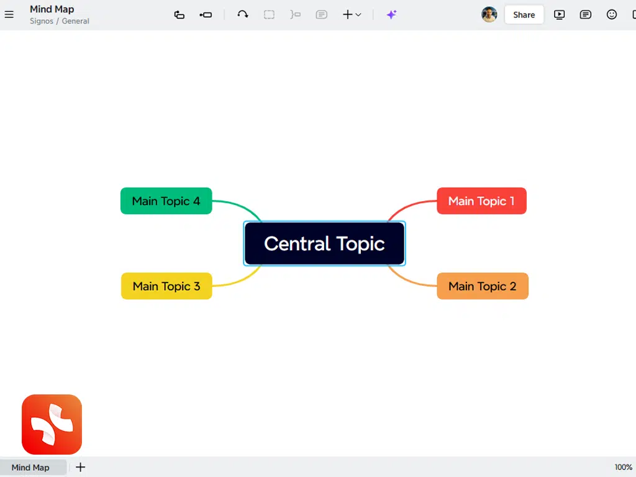Viewport: 636px width, 477px height.
Task: Add a subtopic with the toolbar icon
Action: point(179,14)
